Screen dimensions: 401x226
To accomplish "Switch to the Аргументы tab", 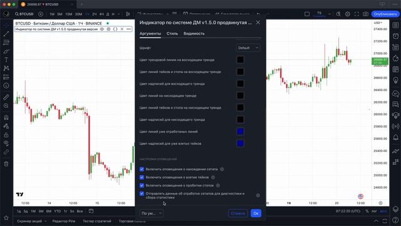I will tap(150, 33).
